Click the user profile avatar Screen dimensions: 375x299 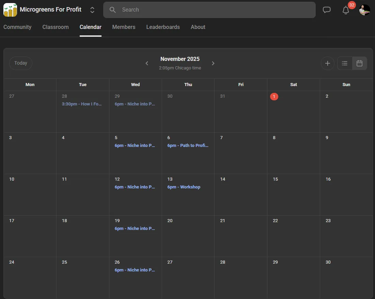click(364, 10)
